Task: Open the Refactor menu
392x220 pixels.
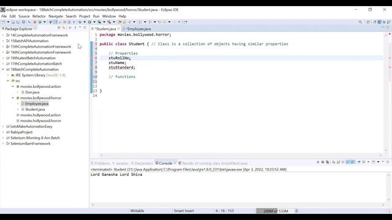Action: click(x=39, y=16)
